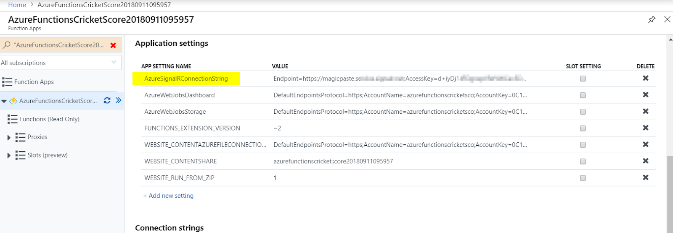
Task: Open Functions (Read Only) item
Action: [49, 119]
